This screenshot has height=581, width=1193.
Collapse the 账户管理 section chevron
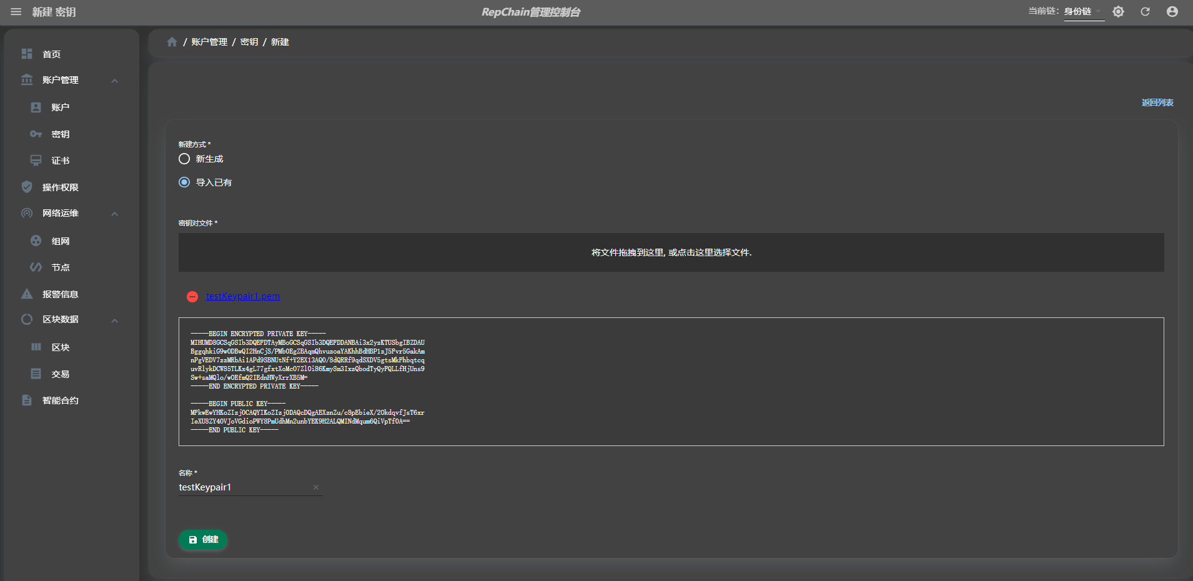[x=115, y=81]
